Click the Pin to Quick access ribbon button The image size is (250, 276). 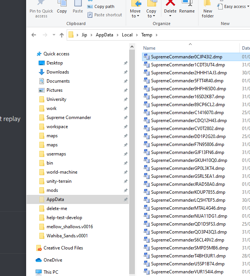tap(41, 9)
